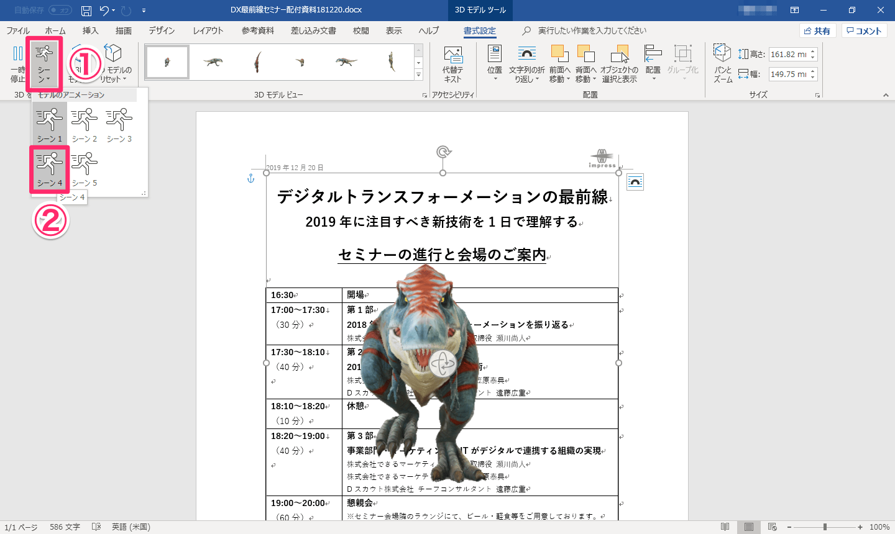Open Quick Access Toolbar customize dropdown
Viewport: 895px width, 534px height.
click(144, 11)
